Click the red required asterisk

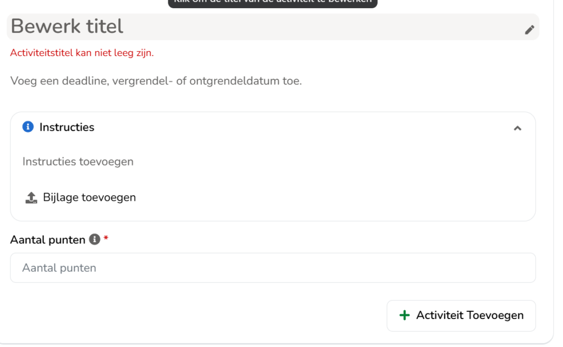(106, 238)
